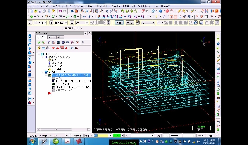The width and height of the screenshot is (248, 145).
Task: Verify selected operations
Action: 63,42
